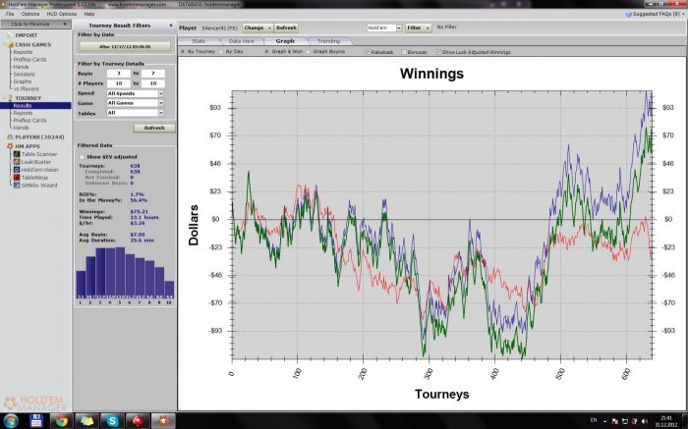Open the folder icon in taskbar
The image size is (688, 429).
click(x=86, y=421)
